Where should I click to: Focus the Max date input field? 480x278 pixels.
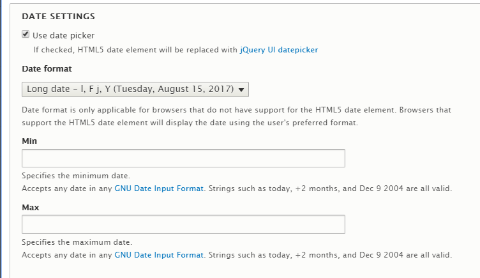point(183,224)
